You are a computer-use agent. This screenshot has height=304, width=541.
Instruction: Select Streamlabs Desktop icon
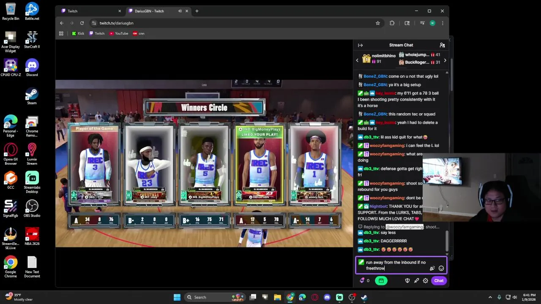(x=32, y=182)
